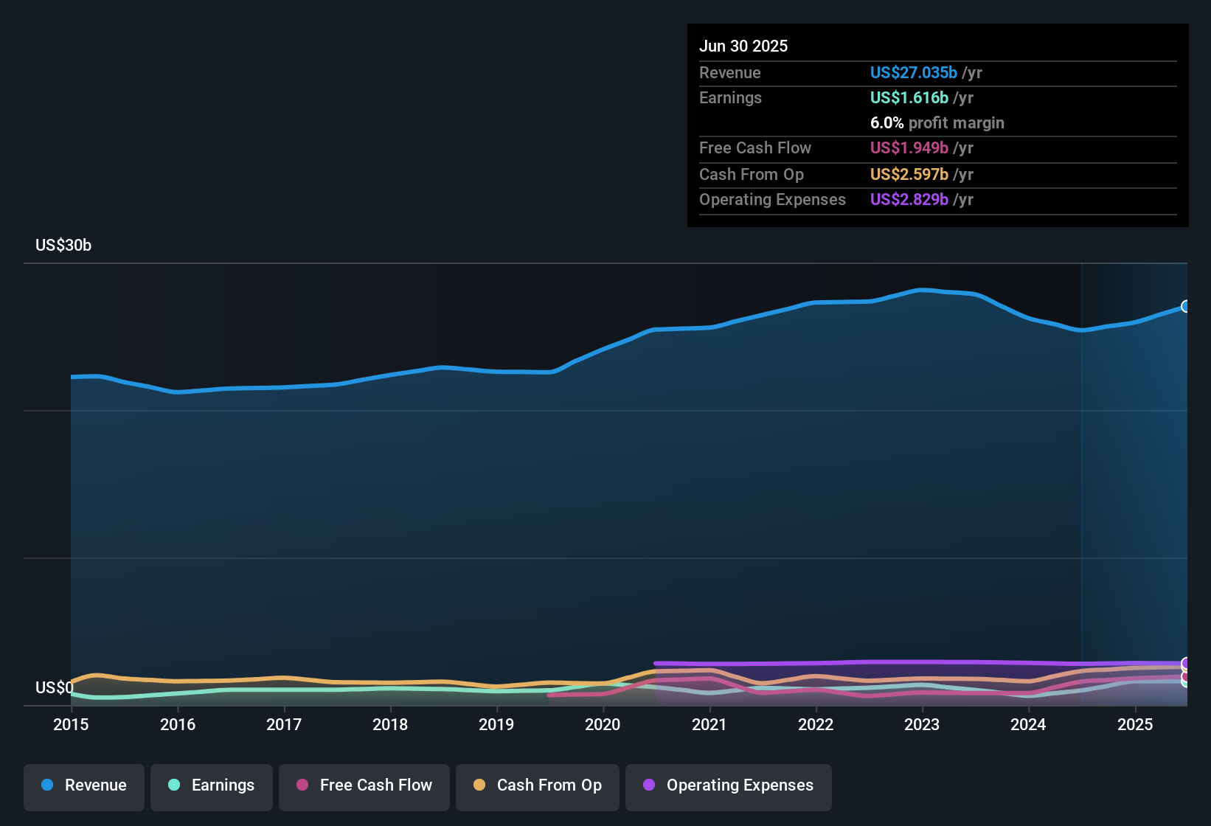Toggle visibility of the Revenue series

pos(83,786)
